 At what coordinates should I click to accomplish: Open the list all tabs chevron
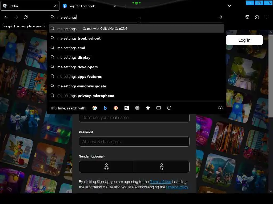pos(230,6)
